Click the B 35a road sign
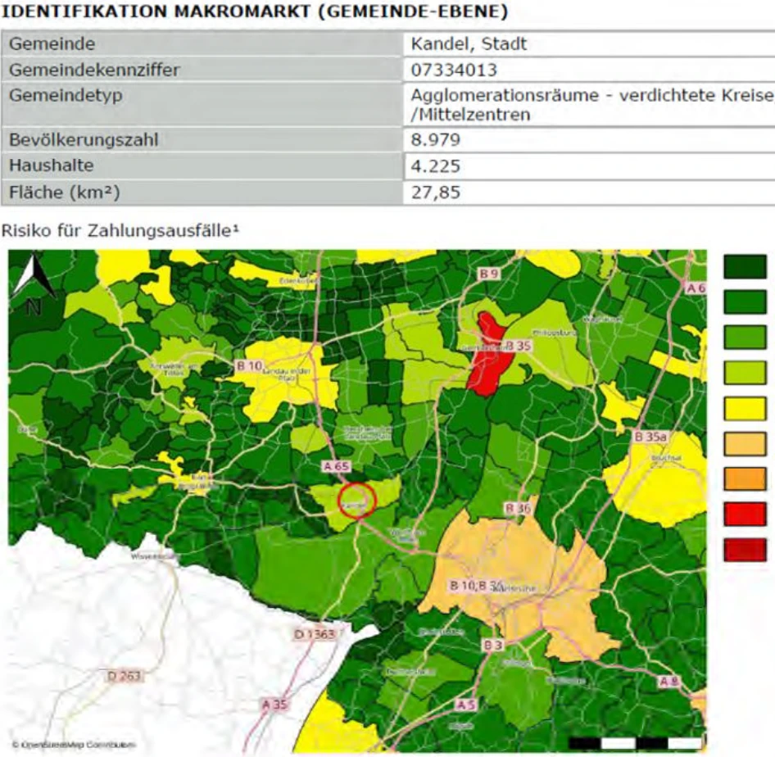Viewport: 775px width, 757px height. click(x=650, y=437)
